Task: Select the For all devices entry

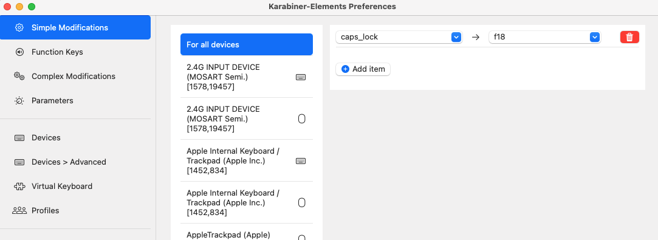Action: click(x=247, y=44)
